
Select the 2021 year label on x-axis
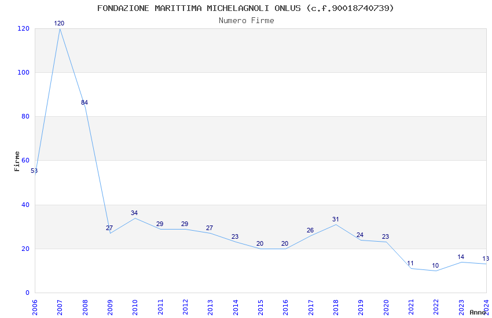point(412,308)
